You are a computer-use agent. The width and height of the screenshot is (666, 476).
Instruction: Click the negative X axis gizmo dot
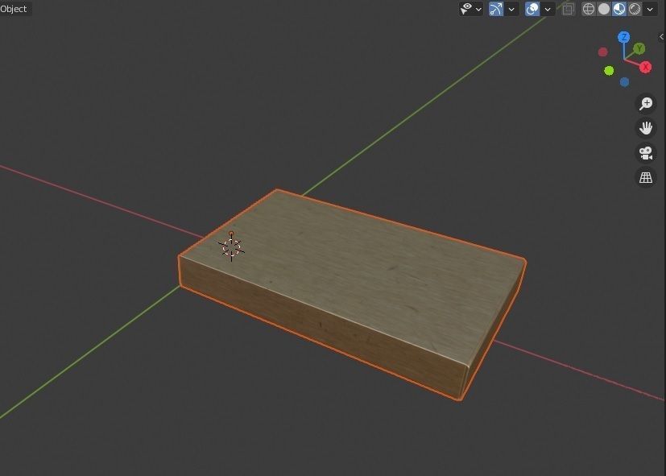tap(602, 52)
